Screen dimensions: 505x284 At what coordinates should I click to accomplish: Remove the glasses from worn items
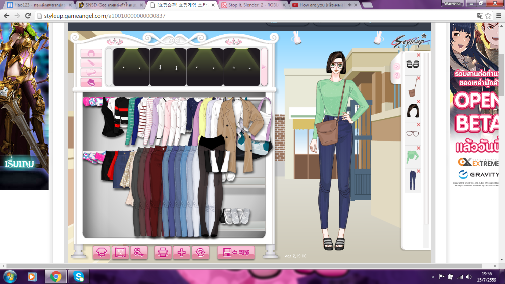(418, 125)
